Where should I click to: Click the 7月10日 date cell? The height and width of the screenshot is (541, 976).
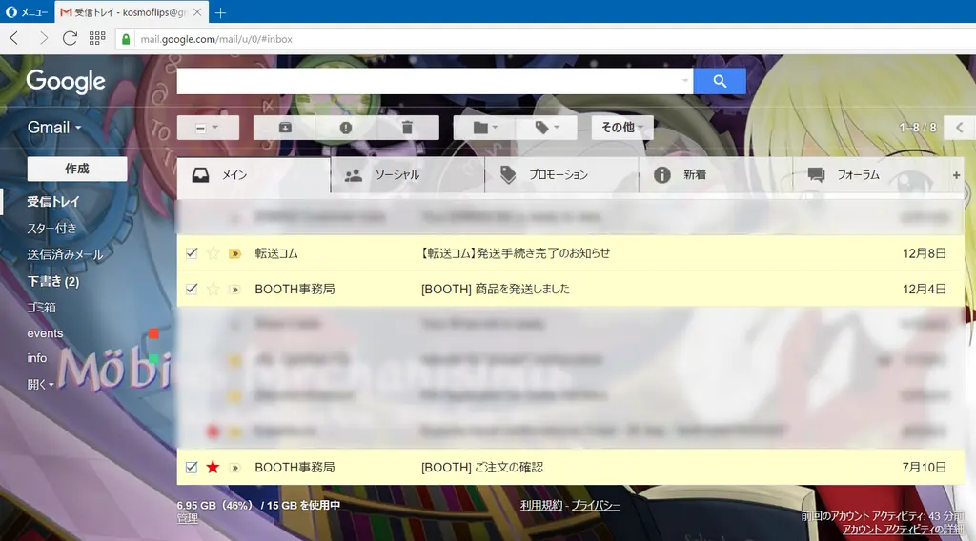[925, 467]
